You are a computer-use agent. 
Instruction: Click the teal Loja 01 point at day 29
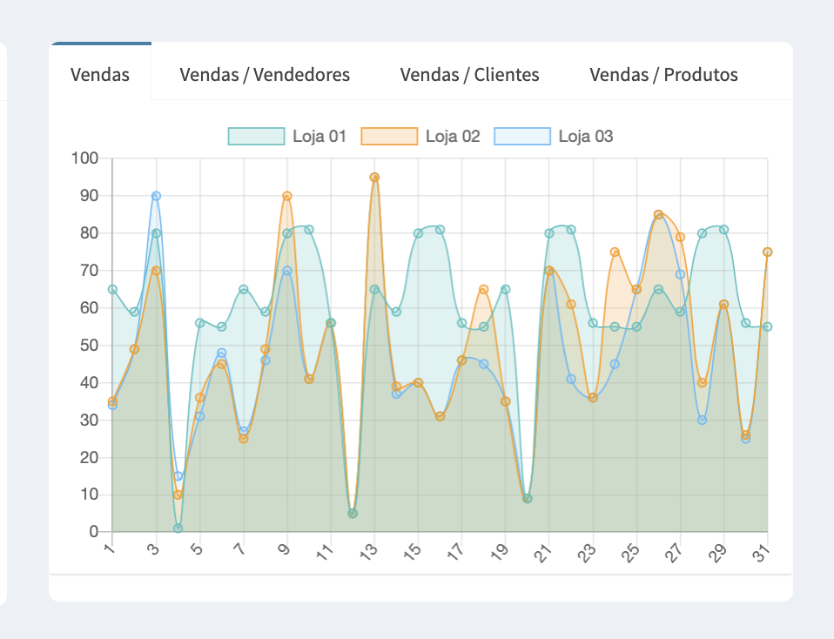(x=723, y=230)
